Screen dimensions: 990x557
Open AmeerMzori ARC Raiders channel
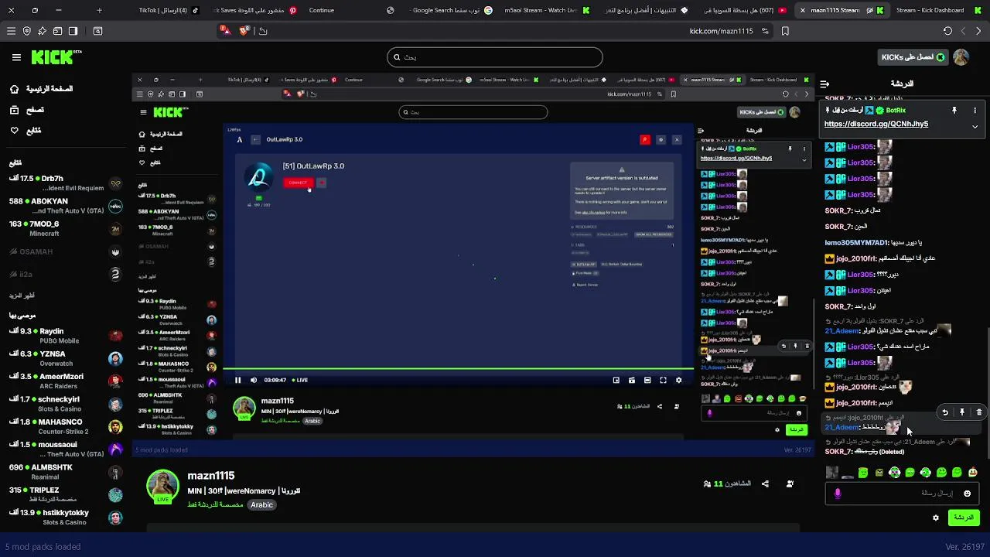point(66,381)
